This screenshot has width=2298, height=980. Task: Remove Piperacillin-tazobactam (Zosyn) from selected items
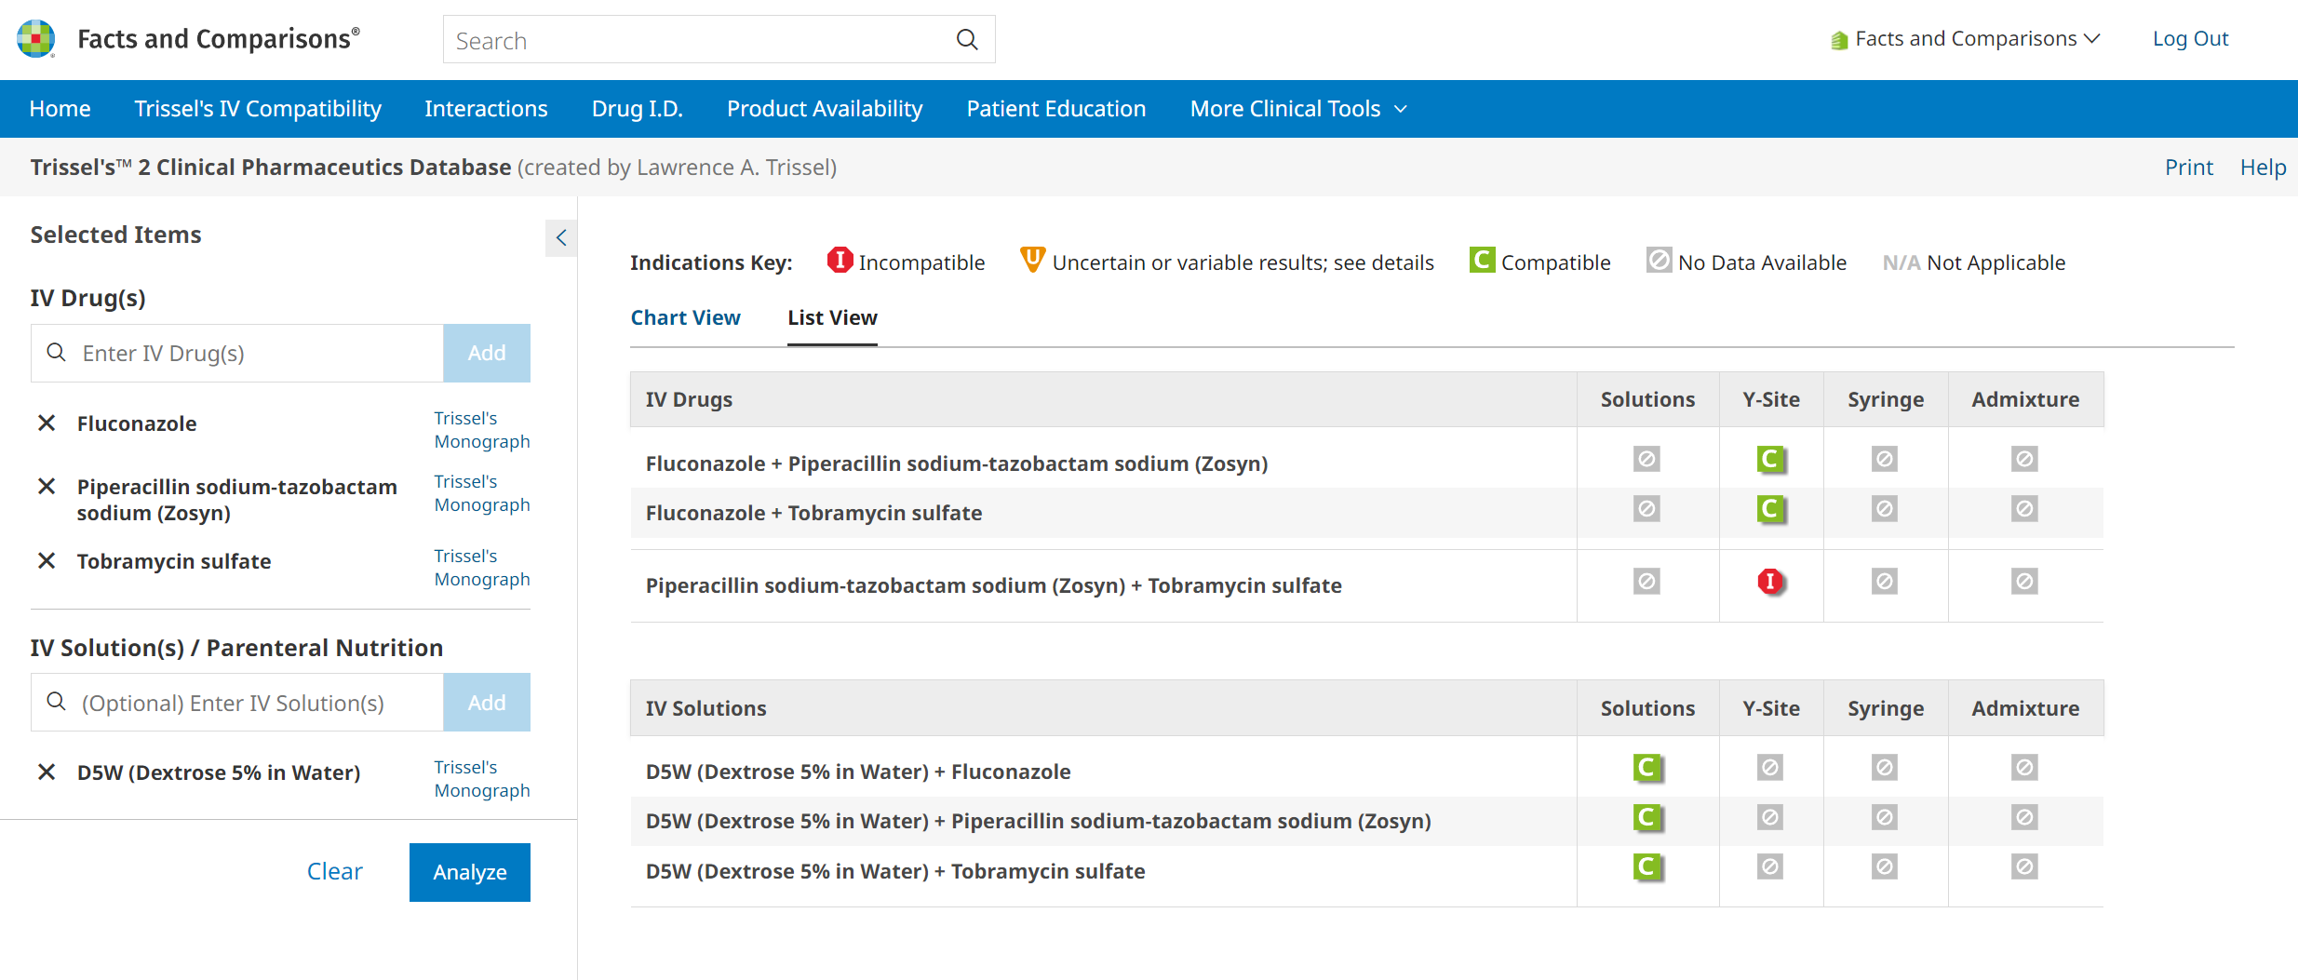point(47,487)
